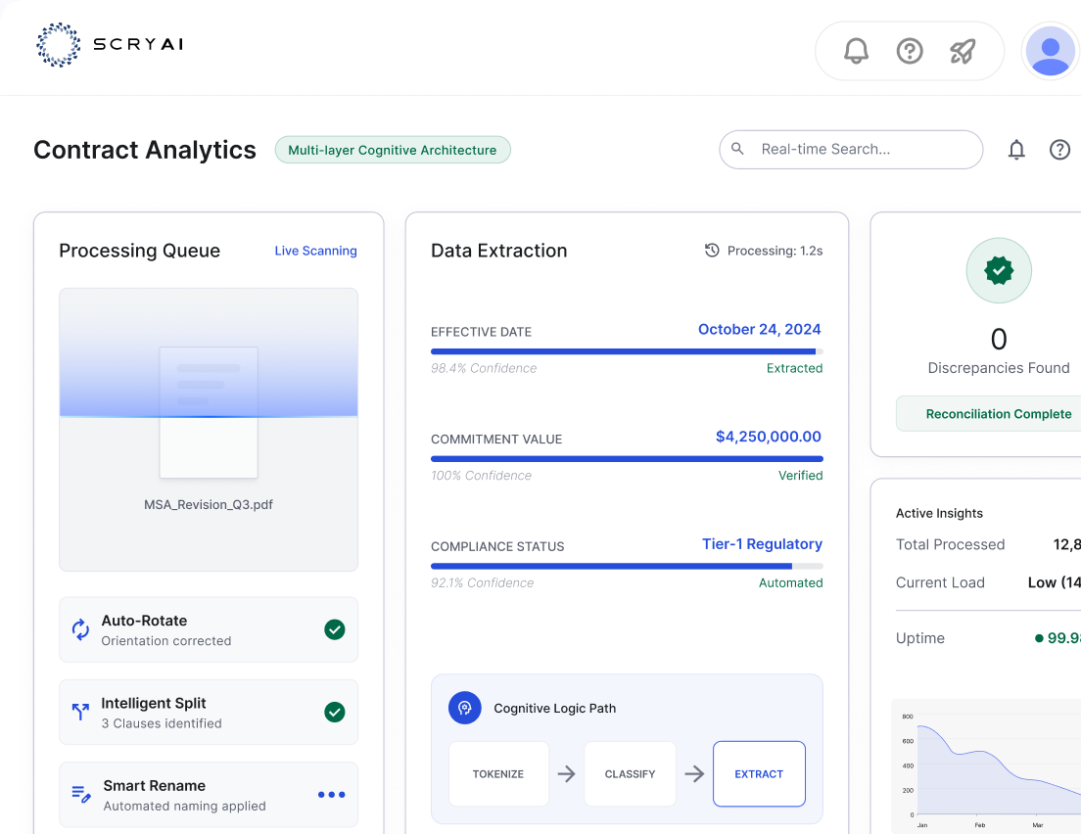
Task: Click the Contract Analytics page title
Action: [145, 150]
